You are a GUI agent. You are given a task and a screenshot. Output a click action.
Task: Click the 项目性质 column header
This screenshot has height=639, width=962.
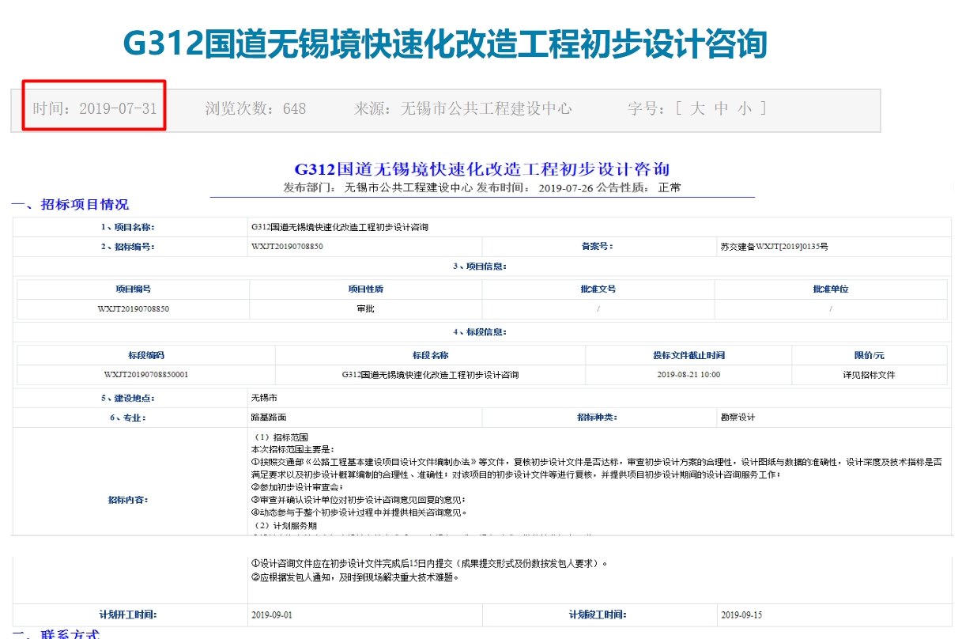[x=365, y=289]
